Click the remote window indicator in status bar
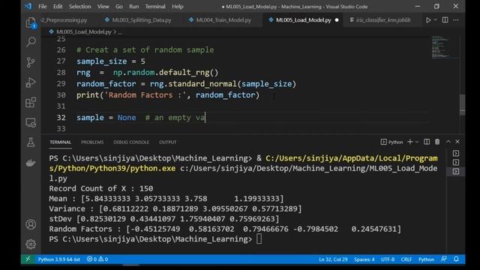The height and width of the screenshot is (270, 480). 28,259
